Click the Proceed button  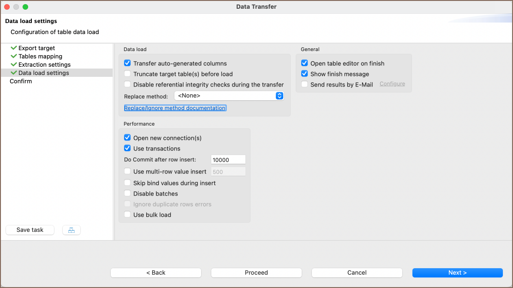(256, 272)
